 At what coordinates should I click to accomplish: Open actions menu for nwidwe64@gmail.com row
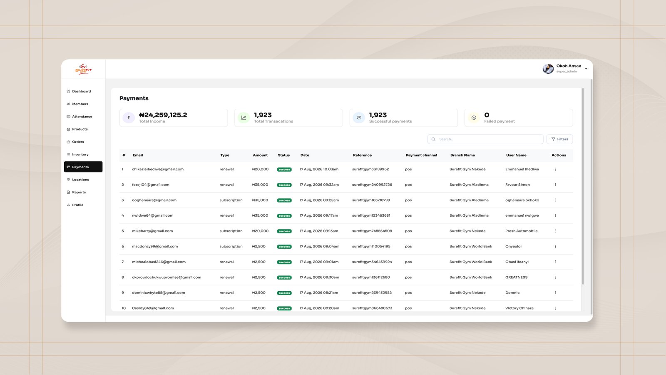point(555,215)
